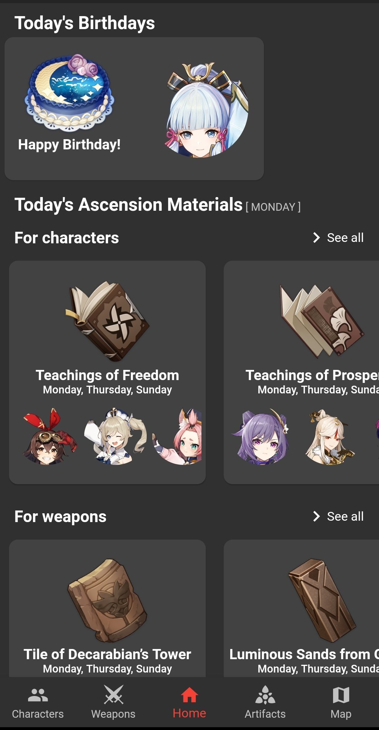Go to the Home tab

coord(189,703)
